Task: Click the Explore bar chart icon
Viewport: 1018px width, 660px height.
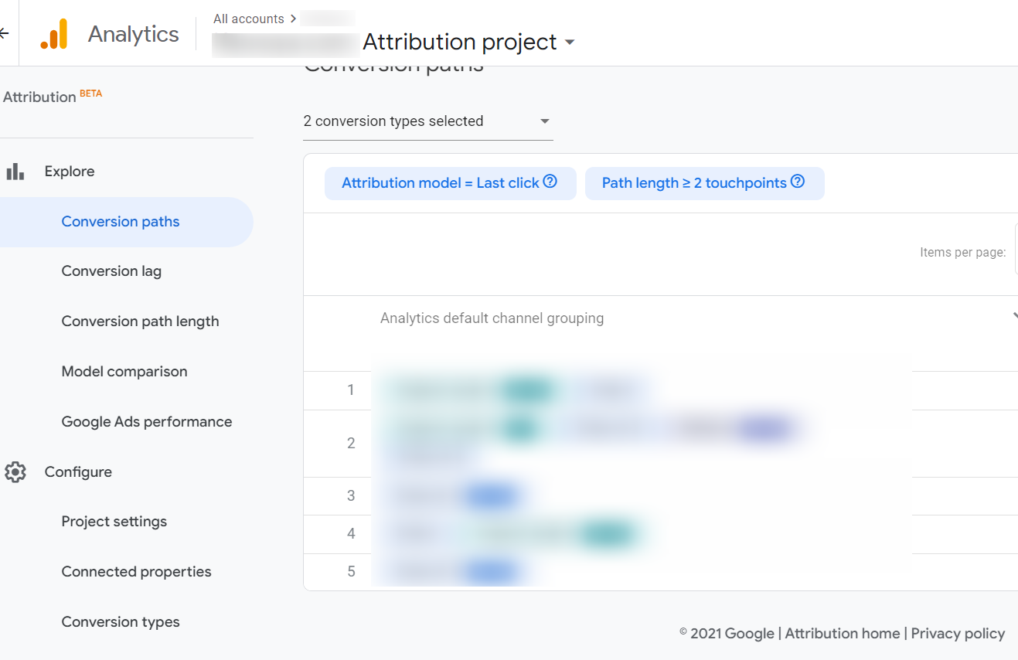Action: point(15,172)
